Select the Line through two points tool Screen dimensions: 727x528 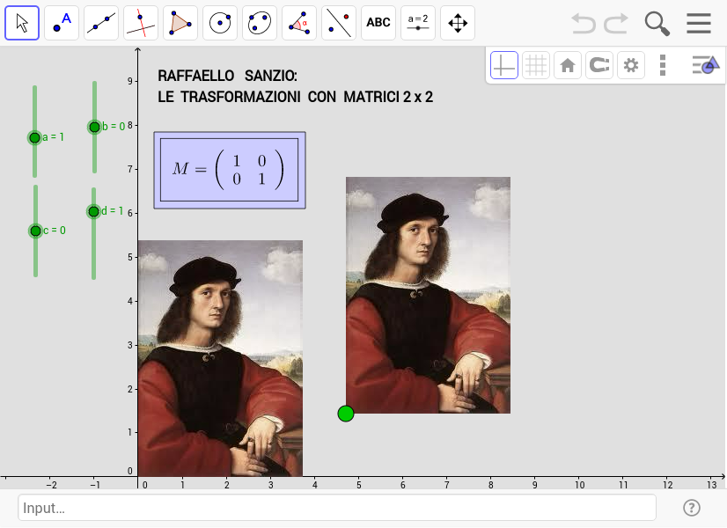[101, 23]
